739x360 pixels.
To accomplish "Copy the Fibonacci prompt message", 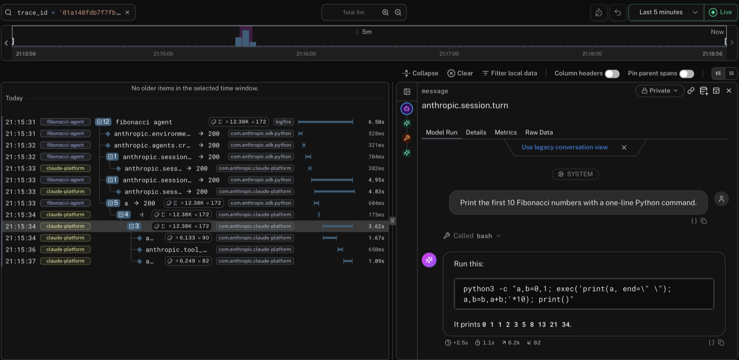I will tap(704, 221).
